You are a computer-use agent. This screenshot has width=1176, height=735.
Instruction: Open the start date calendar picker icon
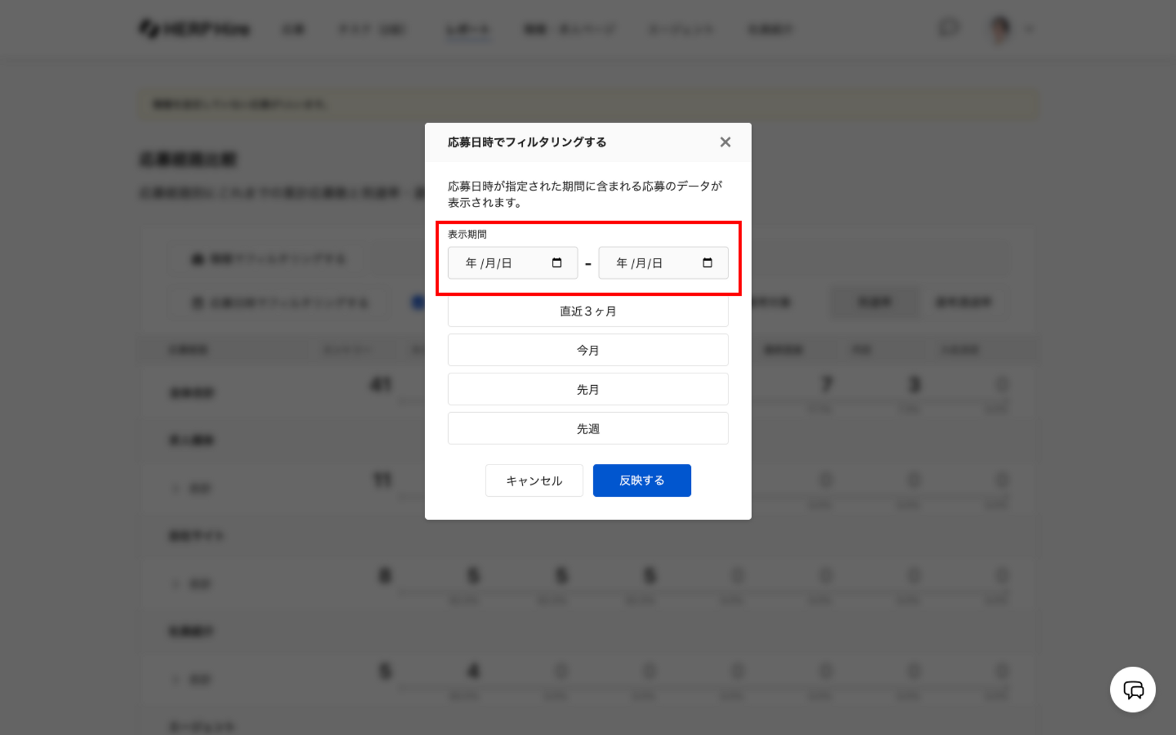pyautogui.click(x=556, y=263)
